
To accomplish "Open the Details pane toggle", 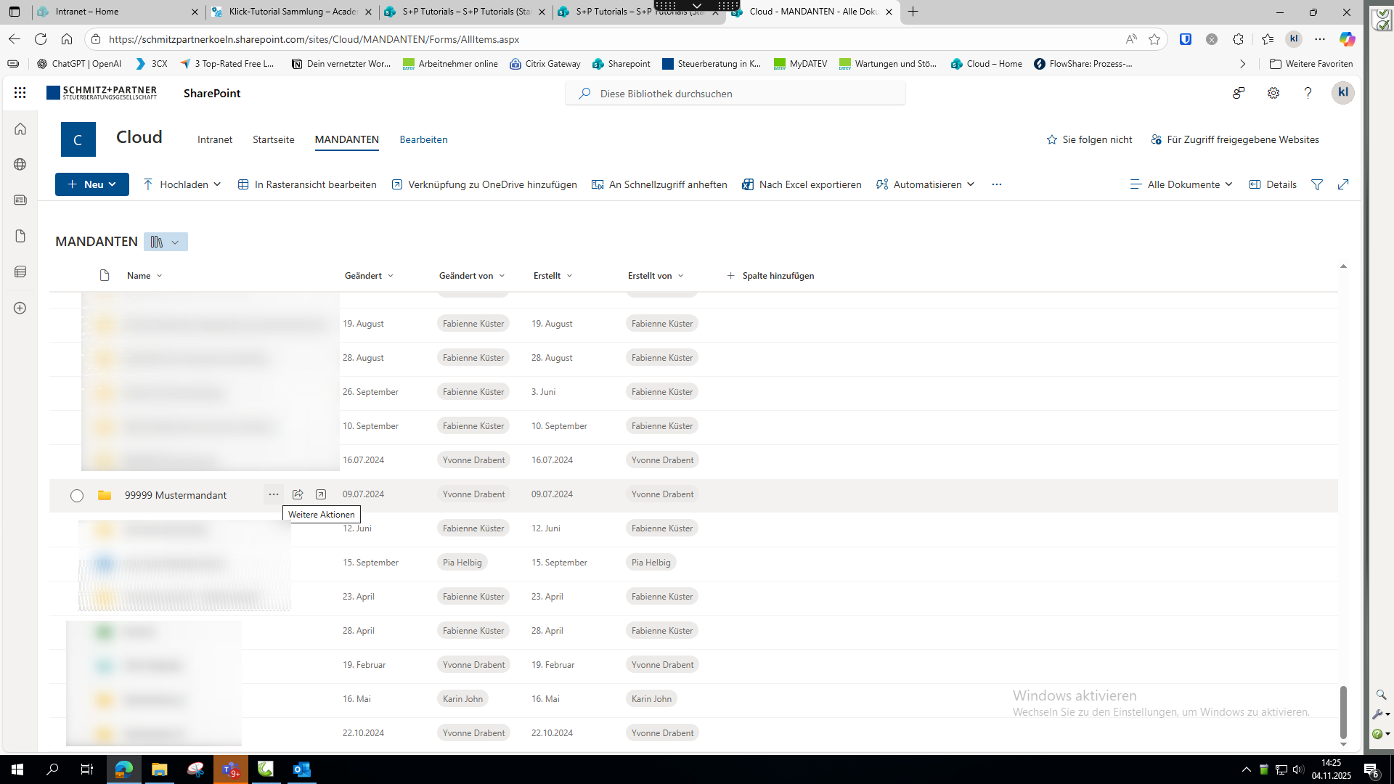I will coord(1273,184).
